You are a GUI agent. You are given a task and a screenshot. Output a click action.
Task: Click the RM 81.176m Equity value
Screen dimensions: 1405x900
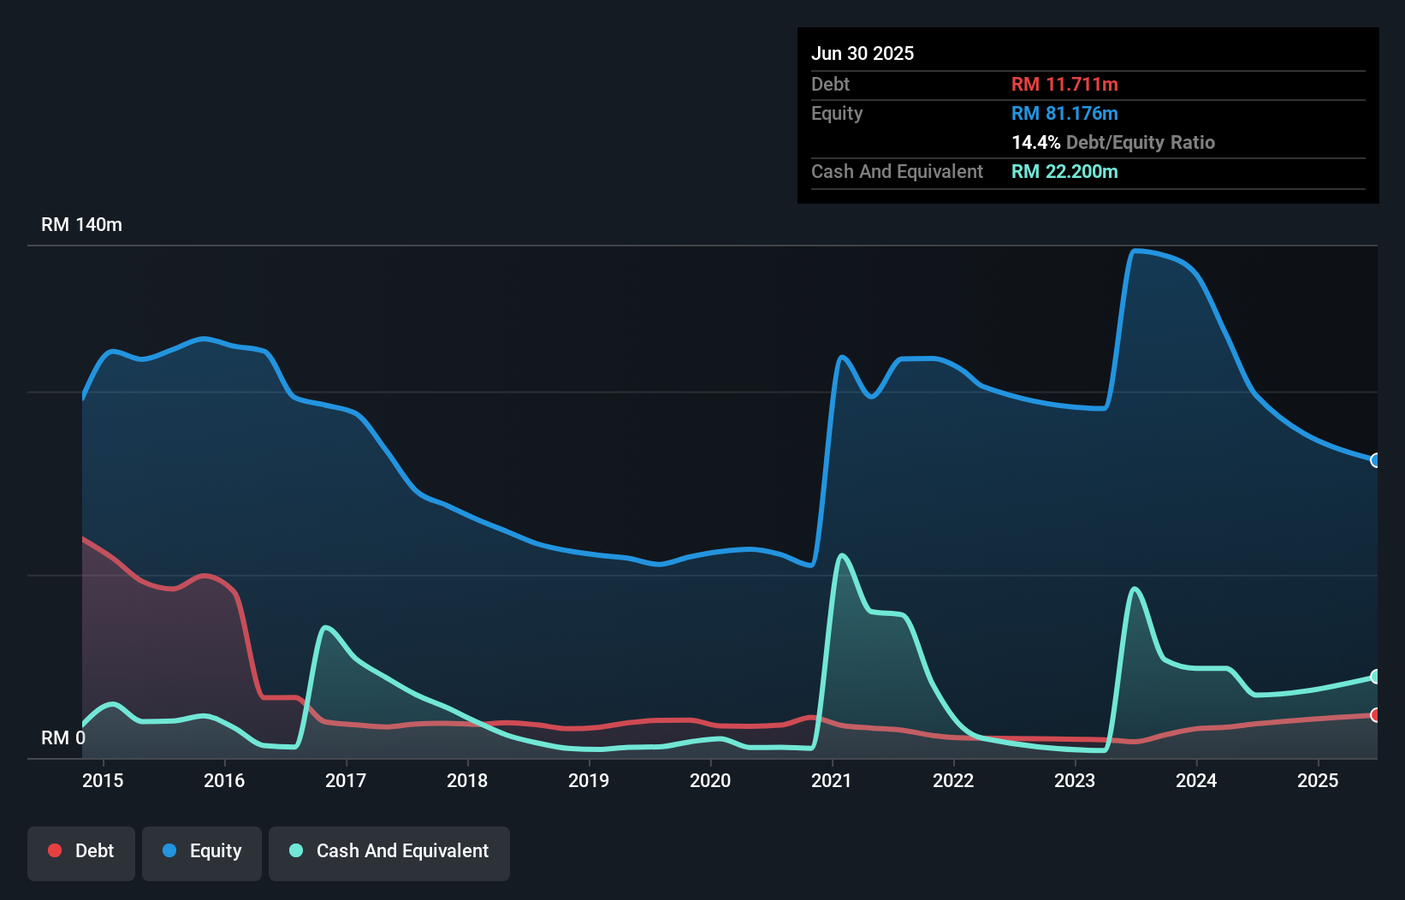point(1064,113)
